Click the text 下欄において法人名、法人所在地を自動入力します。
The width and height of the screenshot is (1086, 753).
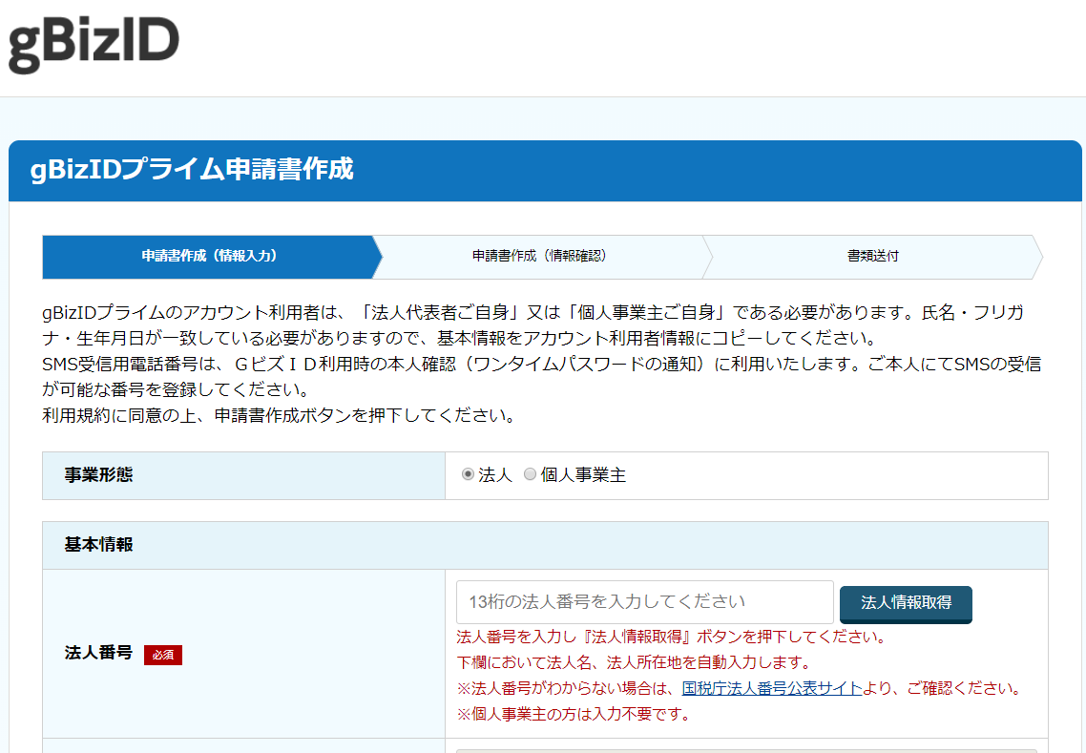(634, 663)
